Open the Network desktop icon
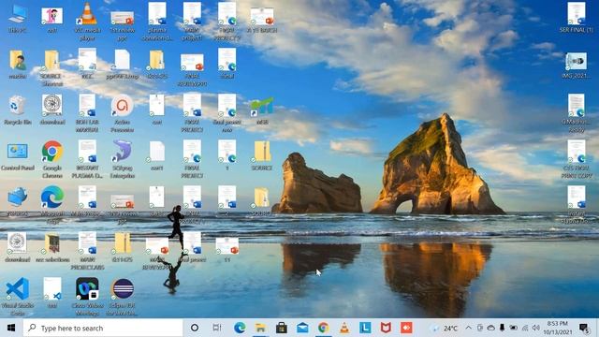 (18, 202)
